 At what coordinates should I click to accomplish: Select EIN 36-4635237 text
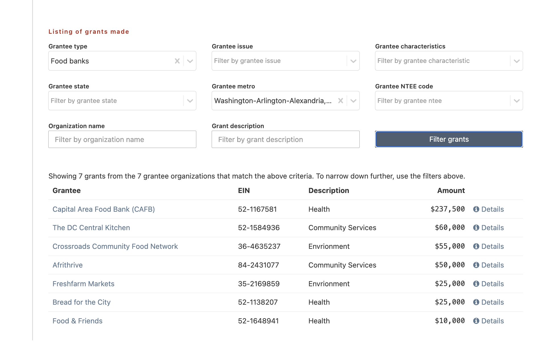tap(259, 246)
